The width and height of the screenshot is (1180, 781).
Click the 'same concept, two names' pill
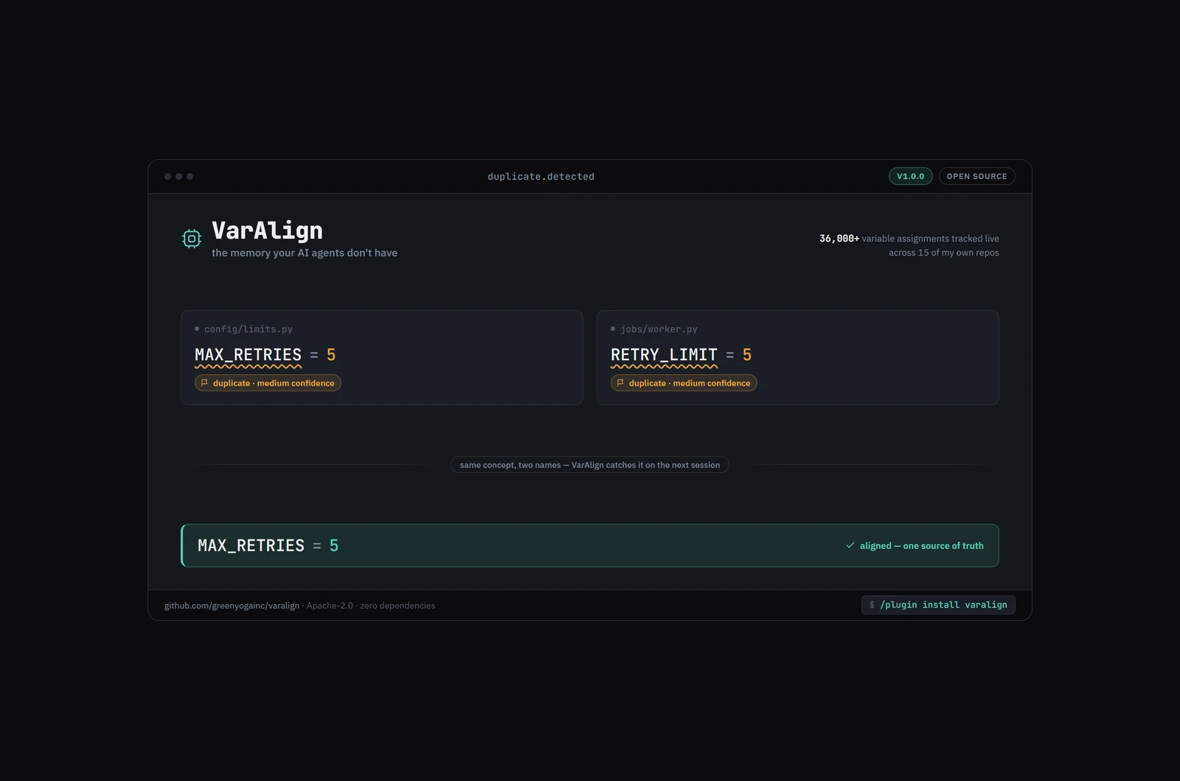pyautogui.click(x=590, y=465)
